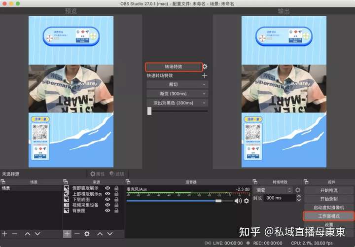Screen dimensions: 355x247
Task: Click the CPU: 2.1%, 30.00 fps status
Action: click(x=312, y=243)
